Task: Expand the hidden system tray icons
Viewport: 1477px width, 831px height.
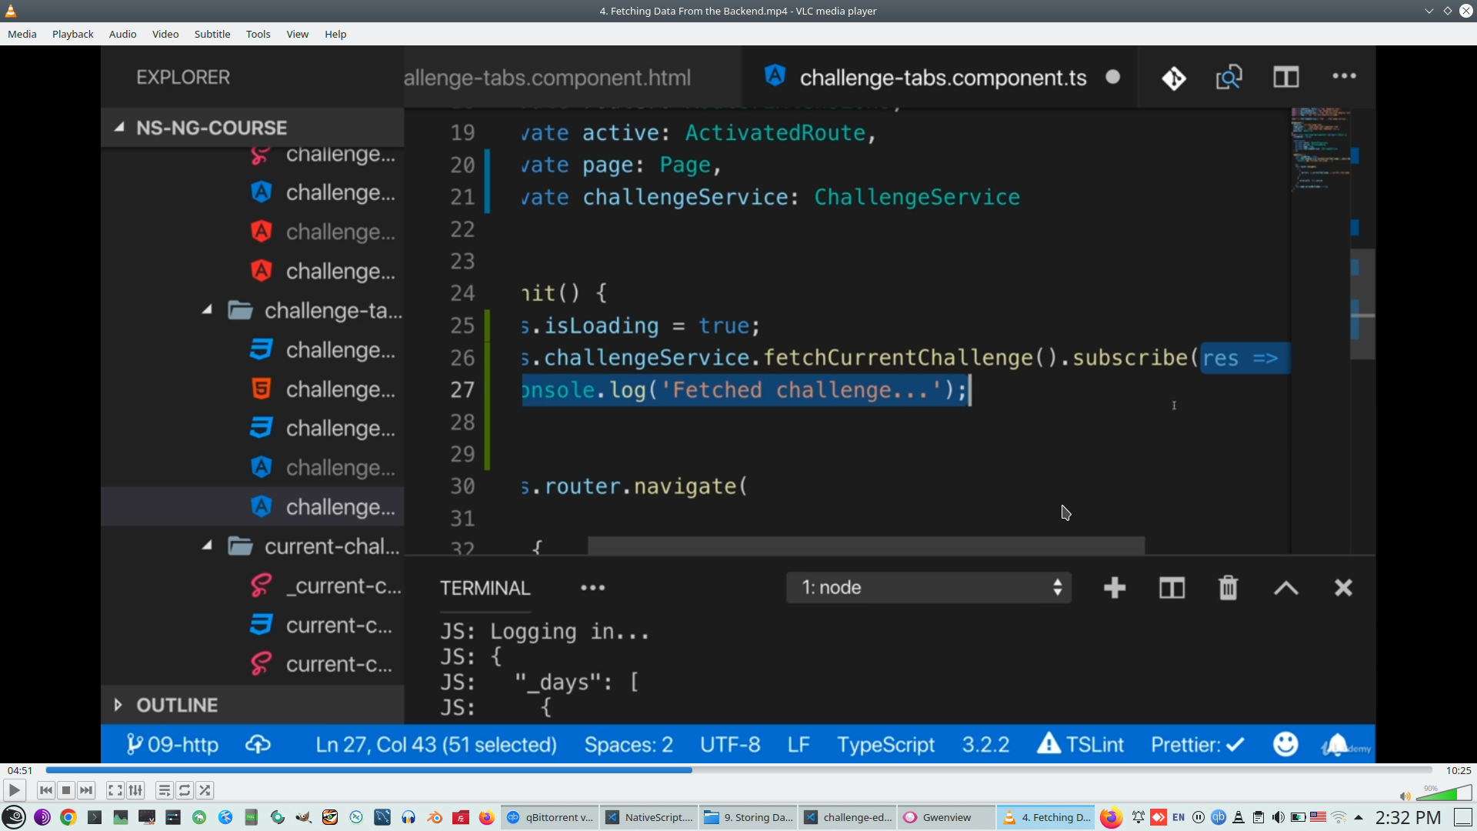Action: pos(1359,817)
